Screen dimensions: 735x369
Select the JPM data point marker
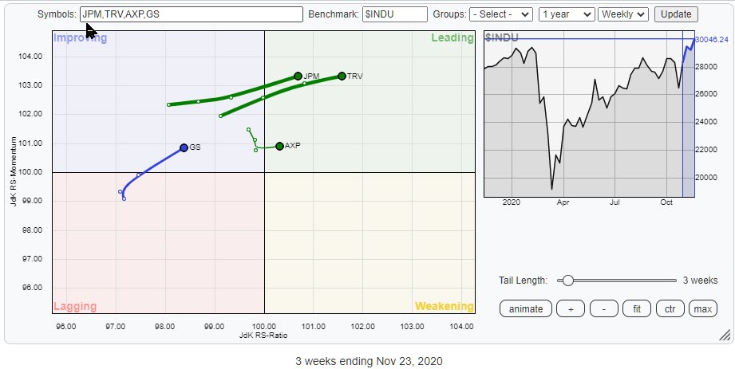coord(298,77)
